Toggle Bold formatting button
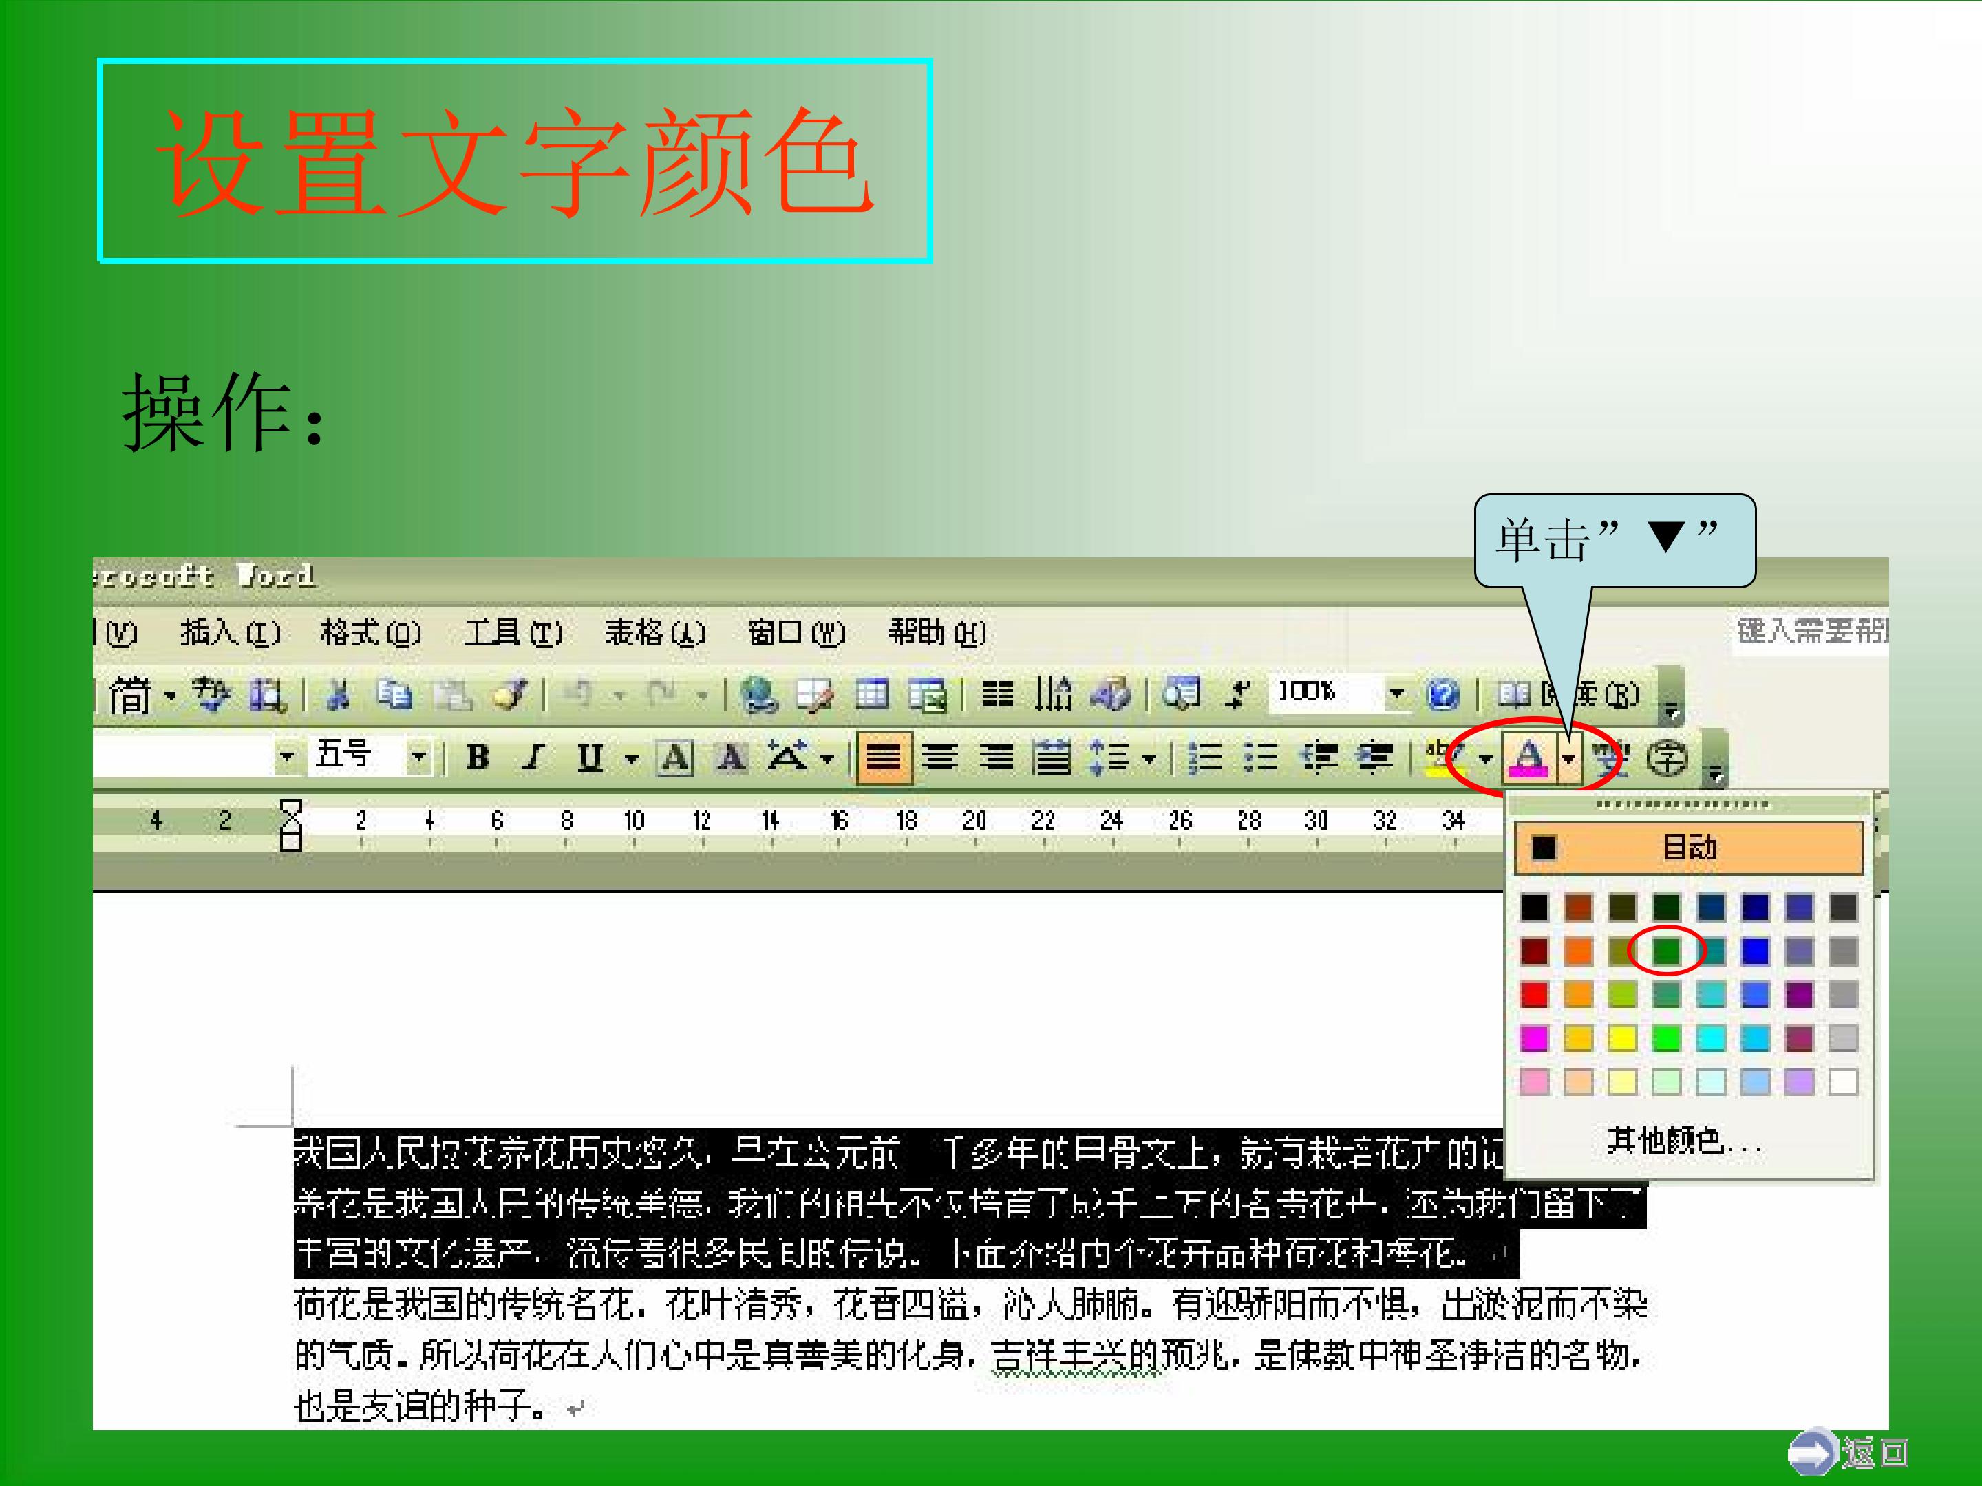Image resolution: width=1982 pixels, height=1486 pixels. [478, 757]
